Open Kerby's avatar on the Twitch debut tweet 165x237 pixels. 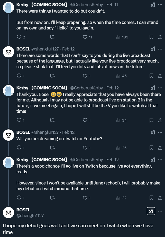click(8, 163)
